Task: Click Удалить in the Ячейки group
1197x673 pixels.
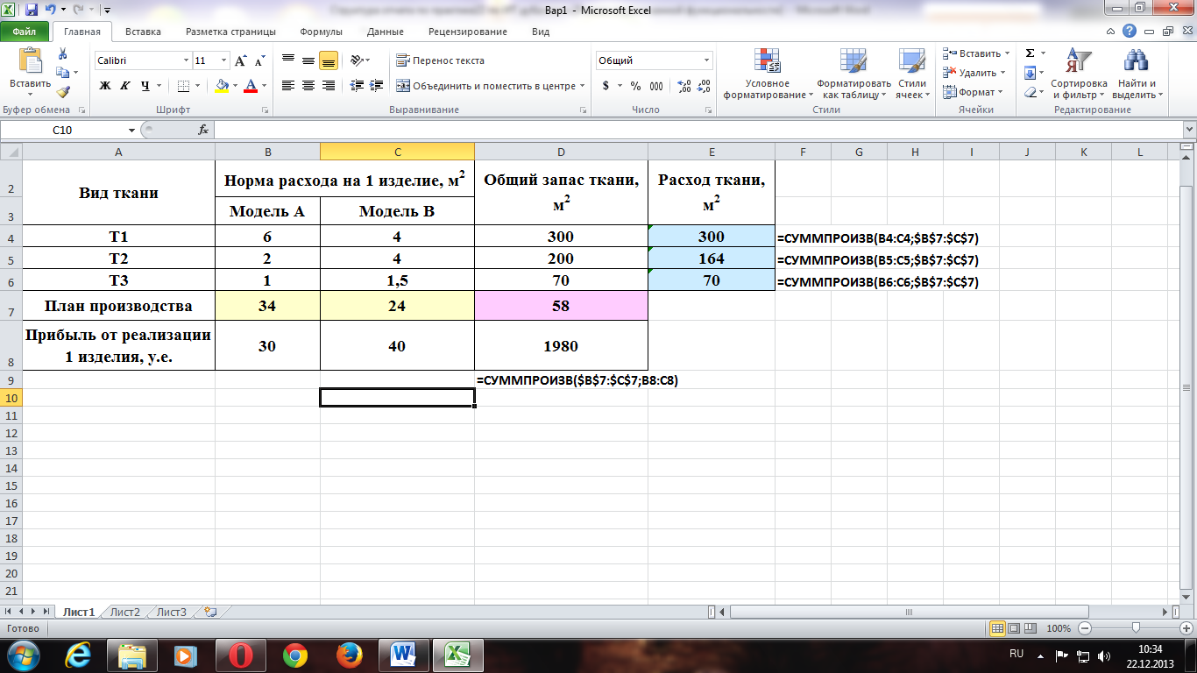Action: [x=974, y=74]
